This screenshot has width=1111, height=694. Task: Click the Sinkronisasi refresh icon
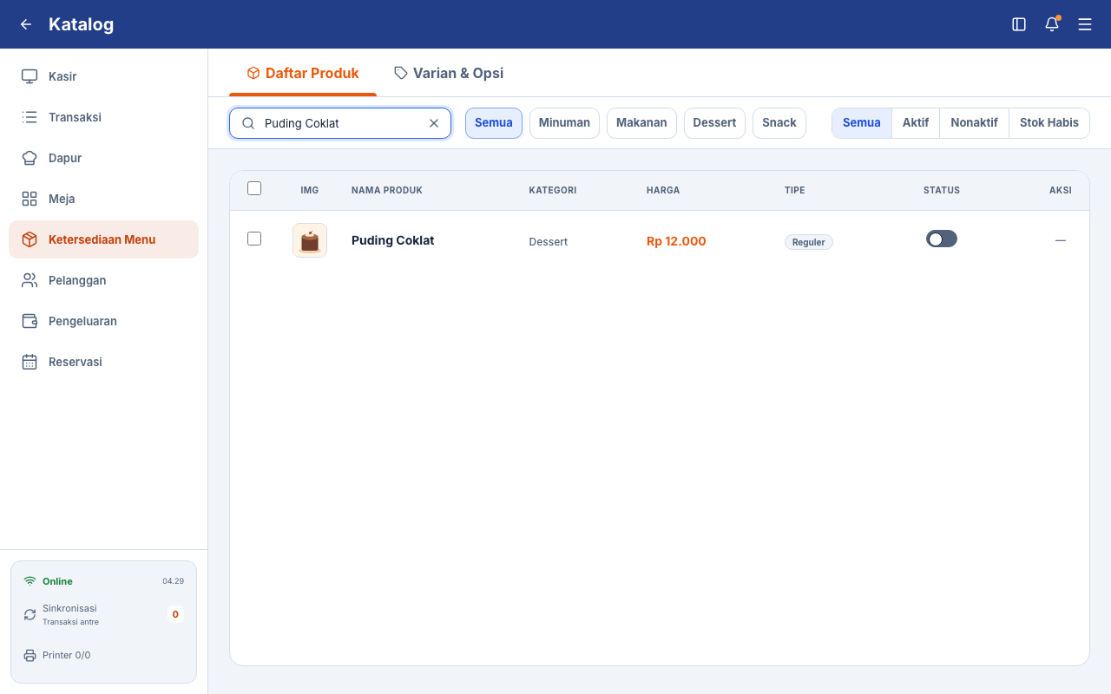click(x=30, y=614)
